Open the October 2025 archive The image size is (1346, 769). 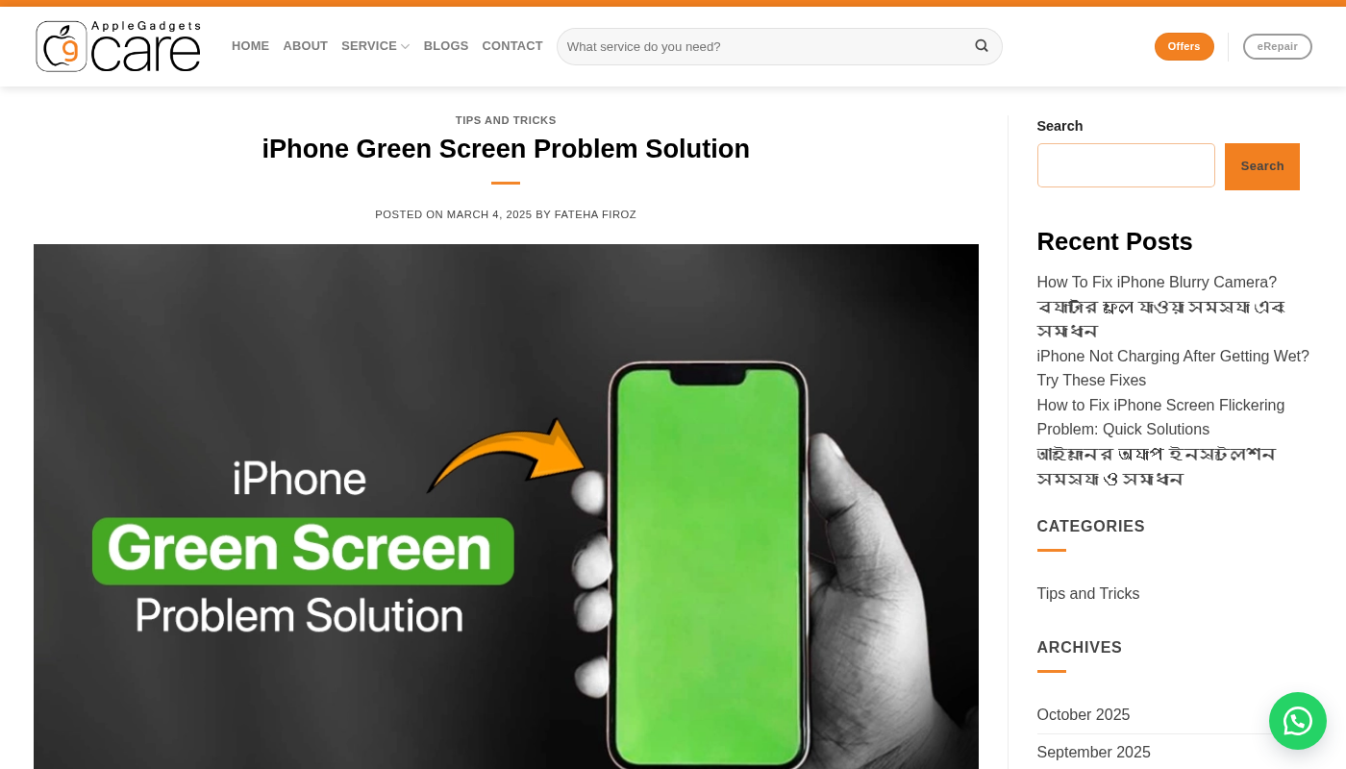1084,715
